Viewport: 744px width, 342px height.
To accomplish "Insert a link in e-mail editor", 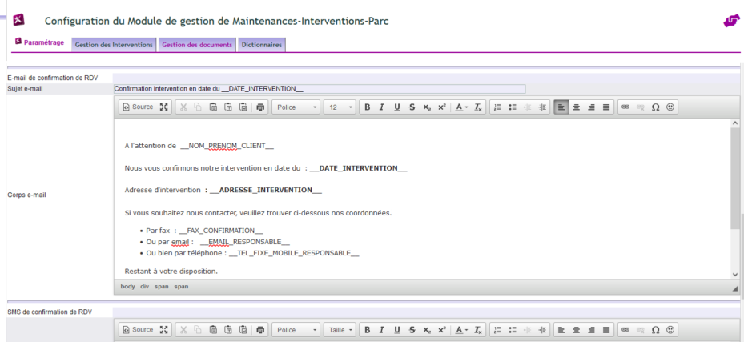I will point(625,107).
